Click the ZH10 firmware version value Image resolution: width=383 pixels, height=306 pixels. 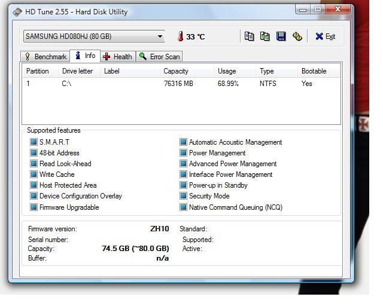pos(160,229)
